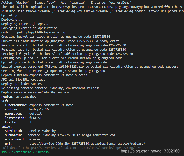The width and height of the screenshot is (184, 156).
Task: Click the 'Setting lifecycle for bucket' line
Action: pyautogui.click(x=67, y=54)
